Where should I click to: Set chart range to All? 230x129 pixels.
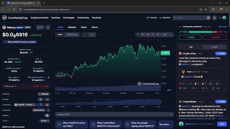coord(158,35)
